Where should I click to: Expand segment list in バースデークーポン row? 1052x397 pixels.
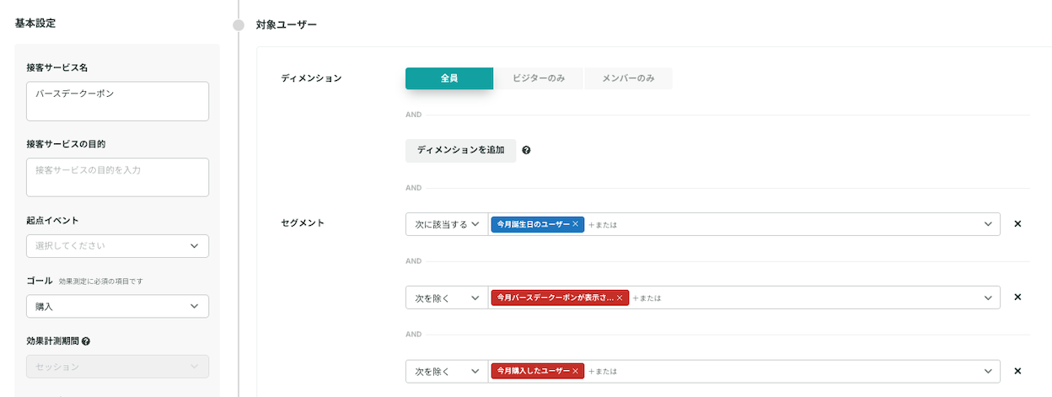988,298
